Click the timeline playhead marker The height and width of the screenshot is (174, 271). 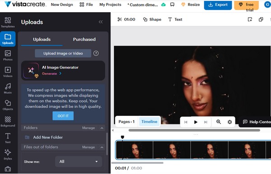coord(122,137)
